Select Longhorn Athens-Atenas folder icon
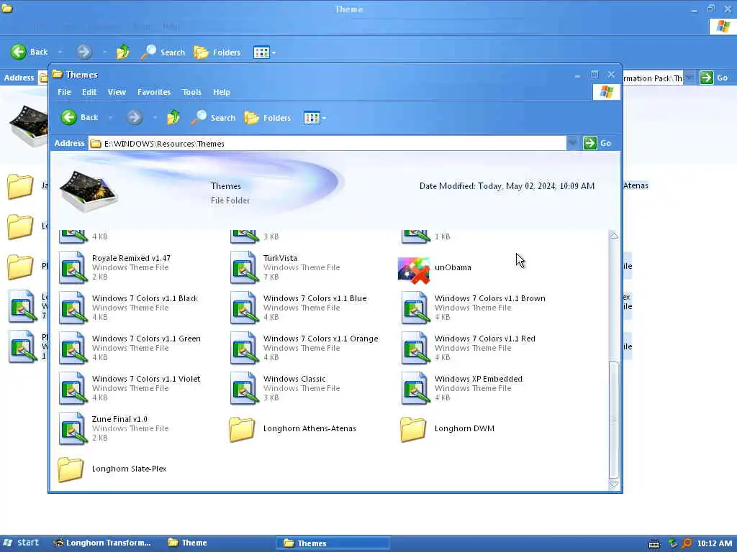Image resolution: width=737 pixels, height=552 pixels. [242, 430]
